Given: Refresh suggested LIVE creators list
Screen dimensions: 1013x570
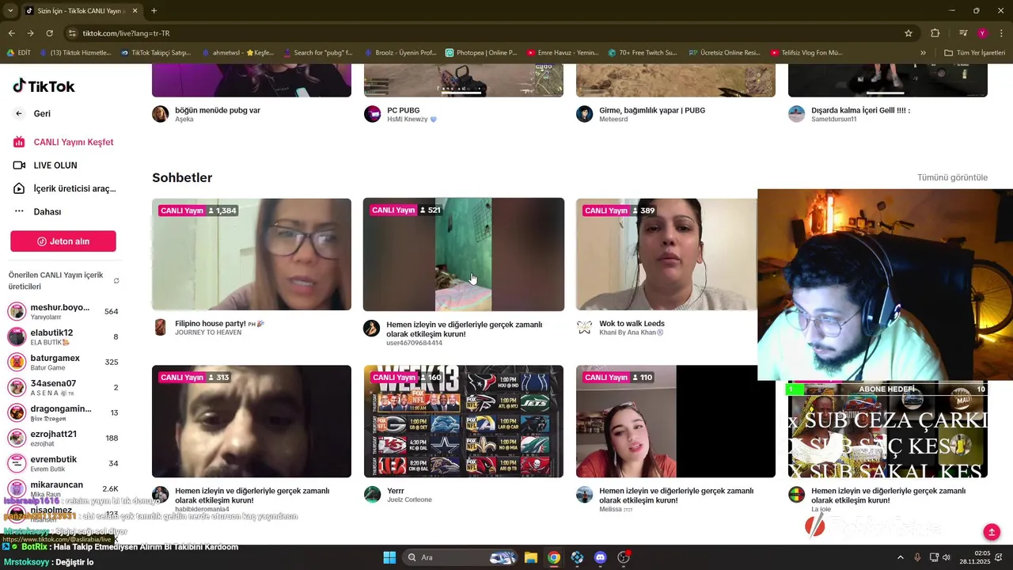Looking at the screenshot, I should pyautogui.click(x=116, y=280).
